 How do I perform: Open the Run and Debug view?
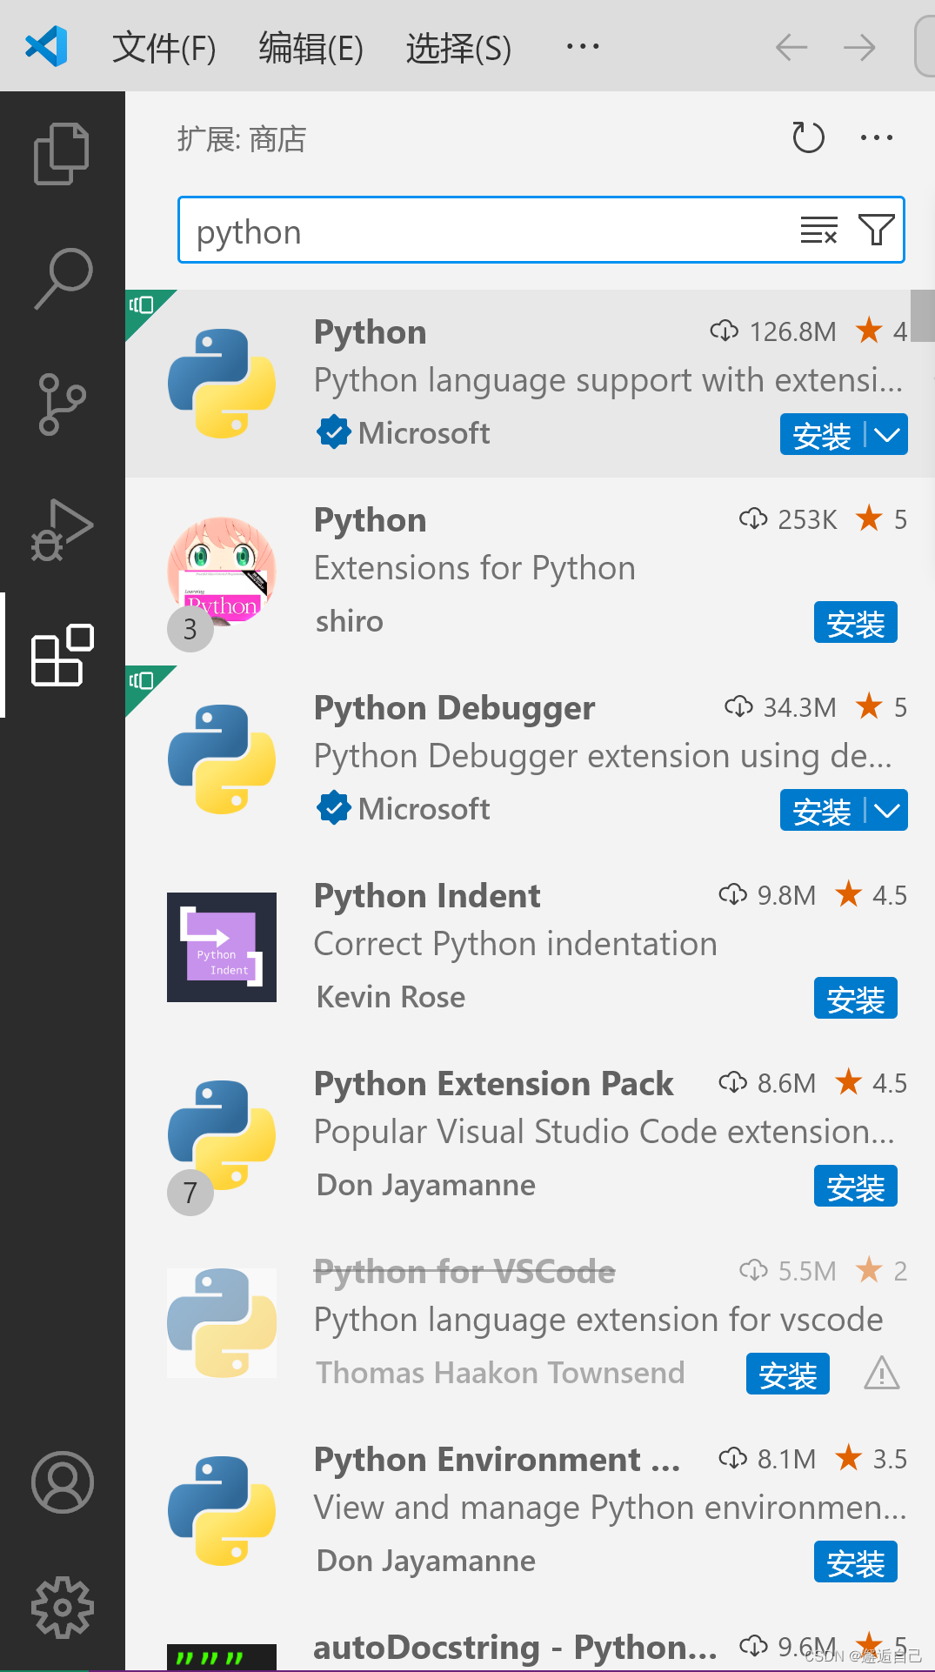[x=62, y=530]
